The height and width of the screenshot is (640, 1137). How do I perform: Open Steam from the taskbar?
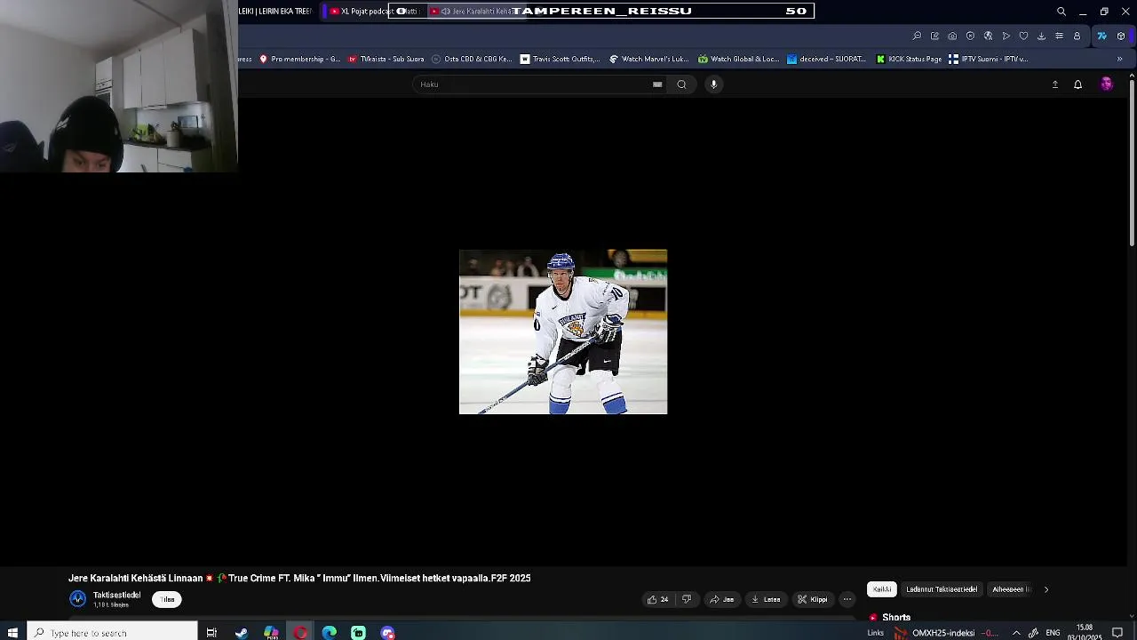pyautogui.click(x=242, y=633)
